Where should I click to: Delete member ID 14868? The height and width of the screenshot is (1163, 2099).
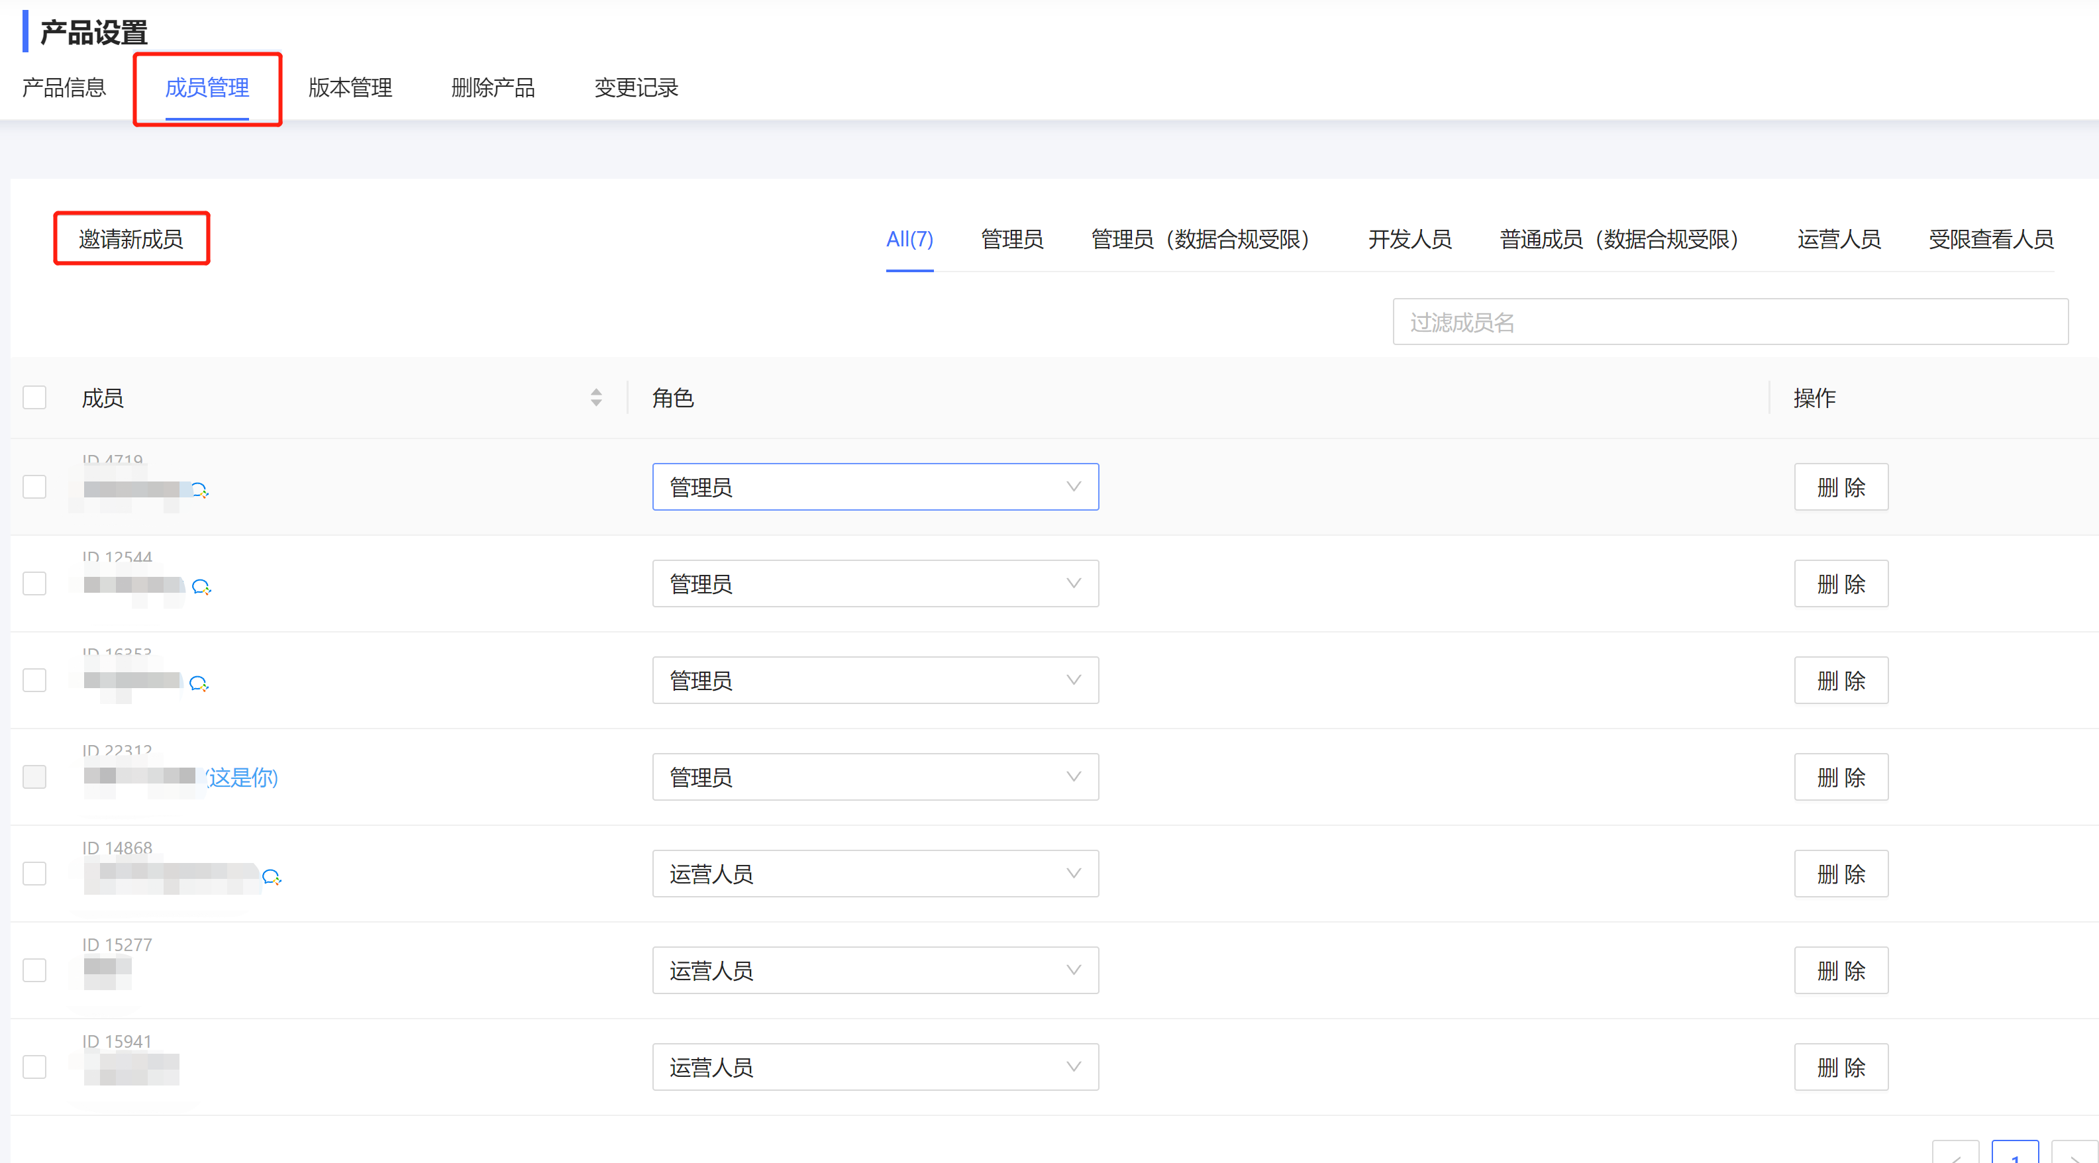(1841, 874)
